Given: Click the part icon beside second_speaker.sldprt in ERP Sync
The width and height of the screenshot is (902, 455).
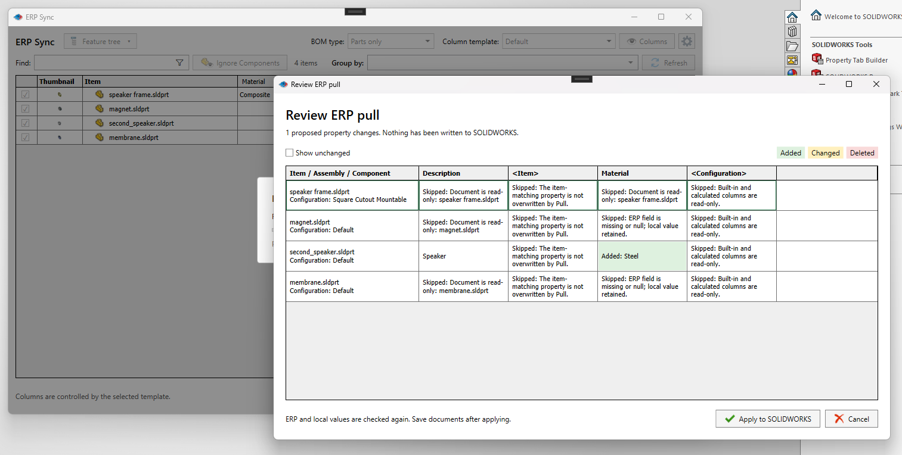Looking at the screenshot, I should [100, 123].
